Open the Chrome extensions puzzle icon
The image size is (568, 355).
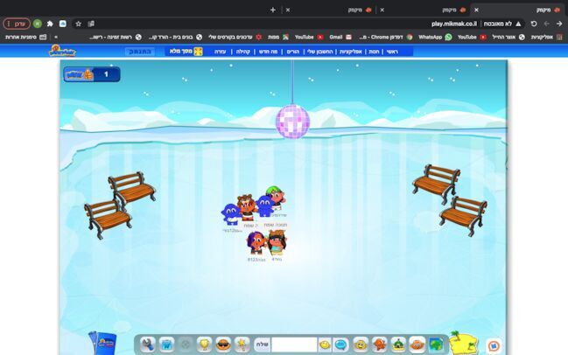pyautogui.click(x=50, y=24)
